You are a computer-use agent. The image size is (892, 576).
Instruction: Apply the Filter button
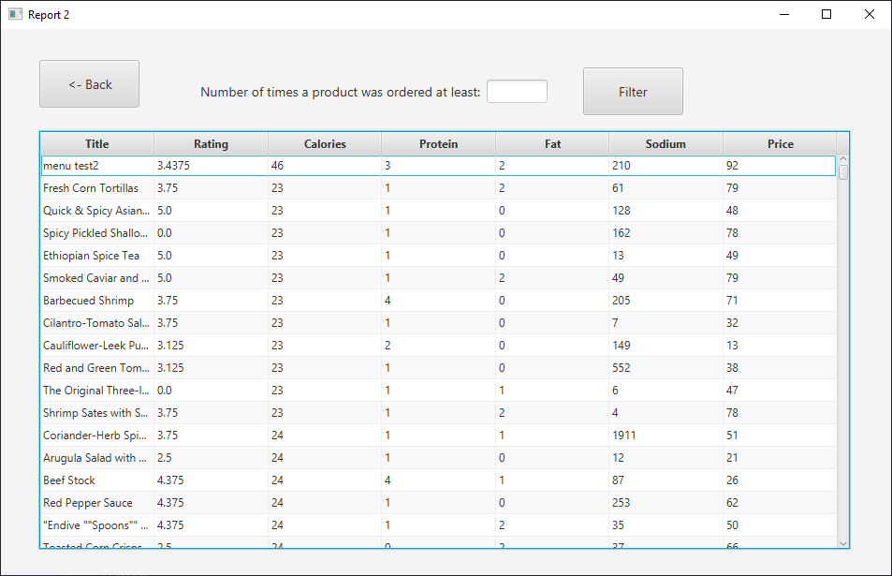633,92
